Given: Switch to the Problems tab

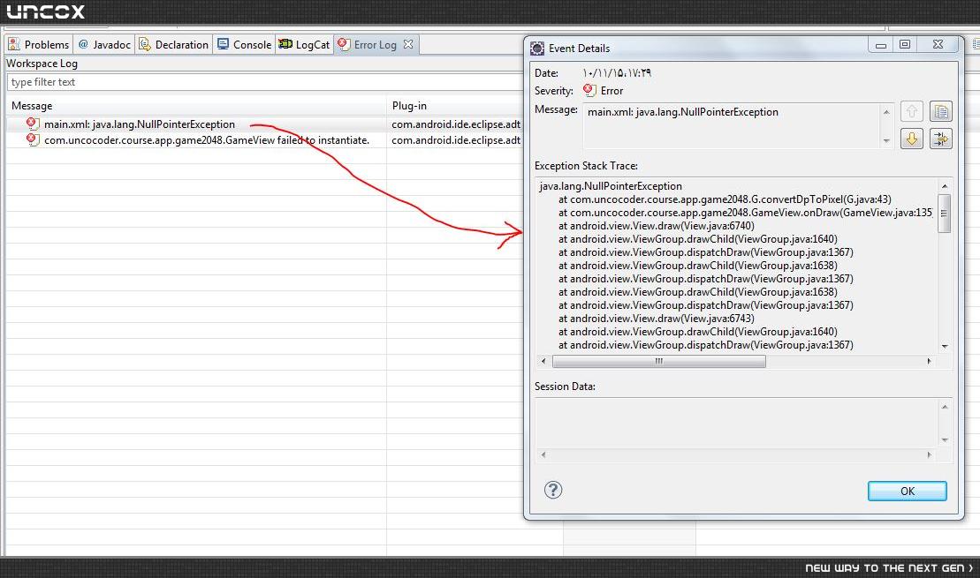Looking at the screenshot, I should [39, 44].
